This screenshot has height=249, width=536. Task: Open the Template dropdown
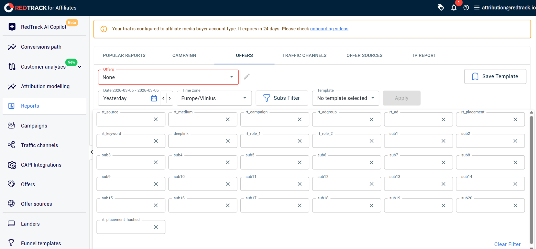coord(346,98)
